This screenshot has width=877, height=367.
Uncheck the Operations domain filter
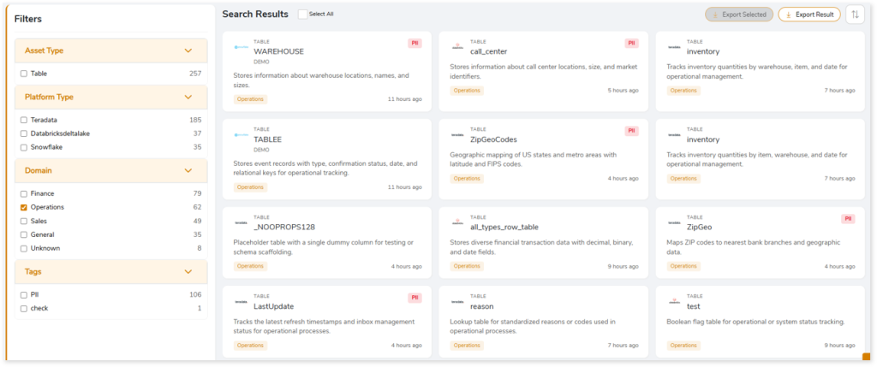coord(24,207)
